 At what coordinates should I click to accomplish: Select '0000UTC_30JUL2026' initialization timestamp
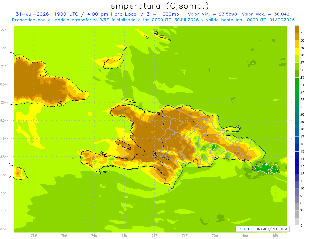coord(175,20)
